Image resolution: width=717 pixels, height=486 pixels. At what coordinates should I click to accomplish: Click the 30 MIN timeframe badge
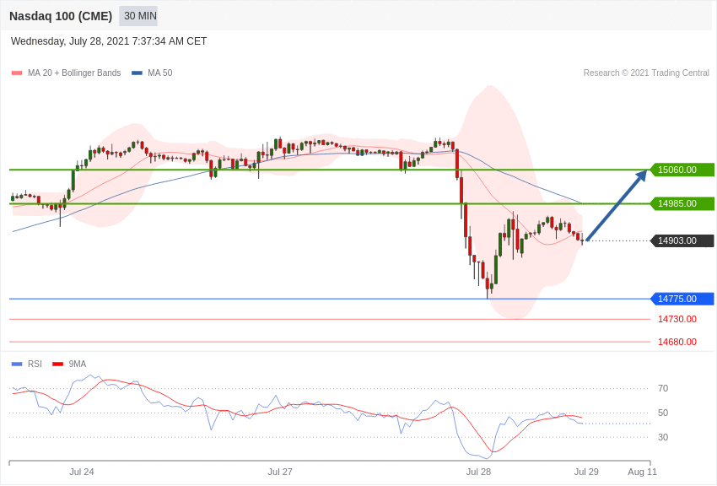138,16
